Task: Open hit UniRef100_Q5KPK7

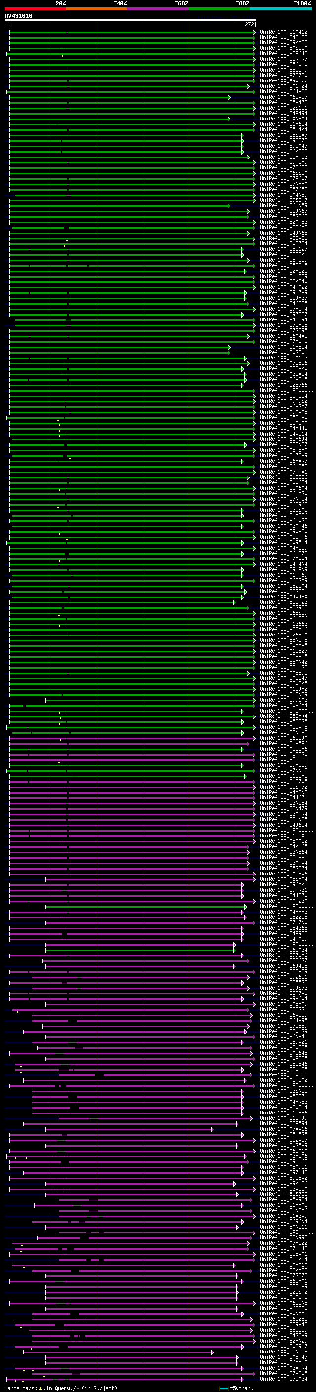Action: pyautogui.click(x=283, y=59)
